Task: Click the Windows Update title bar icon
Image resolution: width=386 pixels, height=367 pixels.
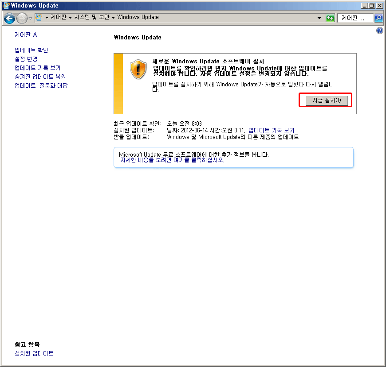Action: (6, 5)
